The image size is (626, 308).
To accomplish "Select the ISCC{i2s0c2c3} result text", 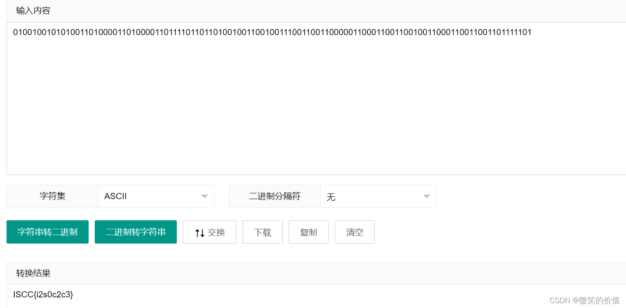I will coord(43,294).
